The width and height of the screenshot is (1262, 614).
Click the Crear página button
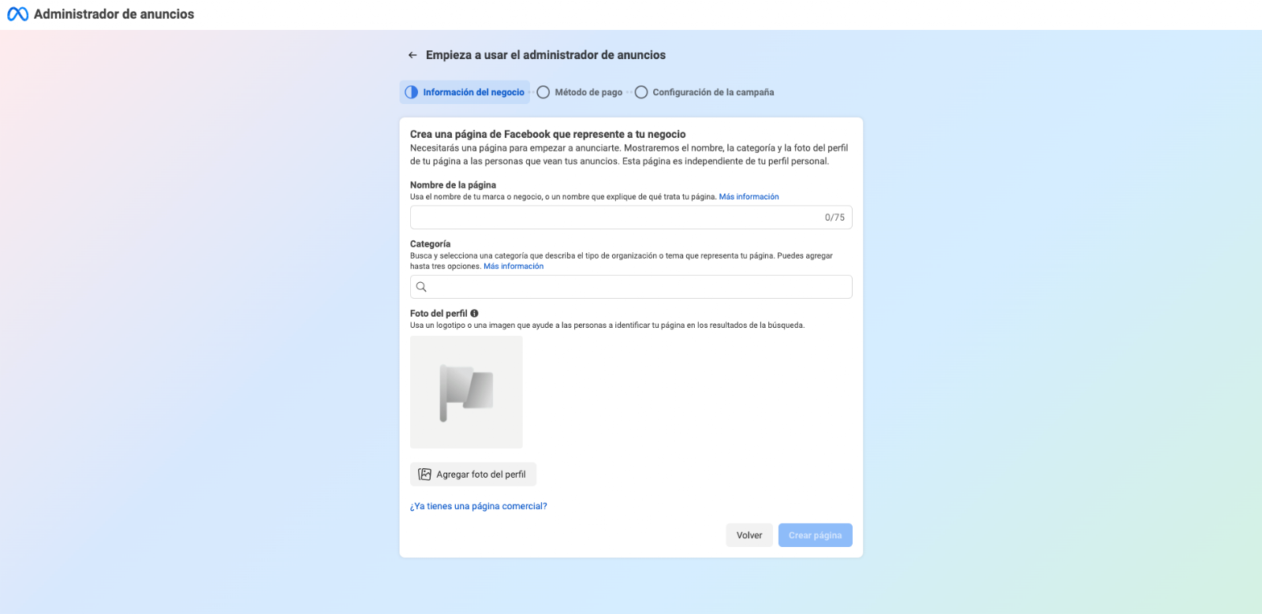(x=816, y=535)
